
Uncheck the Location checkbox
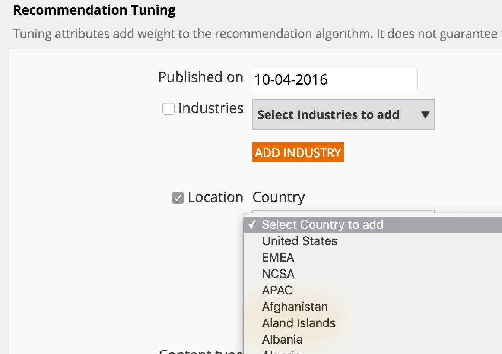(178, 198)
